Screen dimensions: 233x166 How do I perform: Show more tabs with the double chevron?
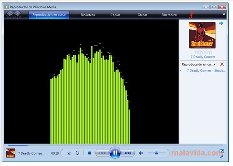(224, 14)
